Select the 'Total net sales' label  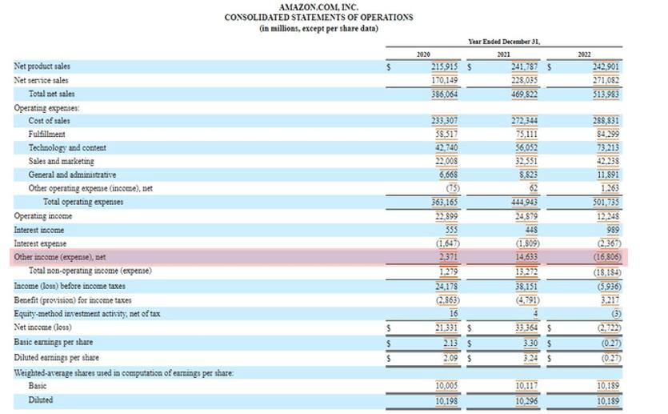pos(51,94)
